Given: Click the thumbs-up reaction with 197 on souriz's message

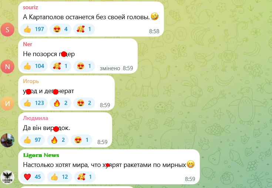Looking at the screenshot, I should point(34,29).
